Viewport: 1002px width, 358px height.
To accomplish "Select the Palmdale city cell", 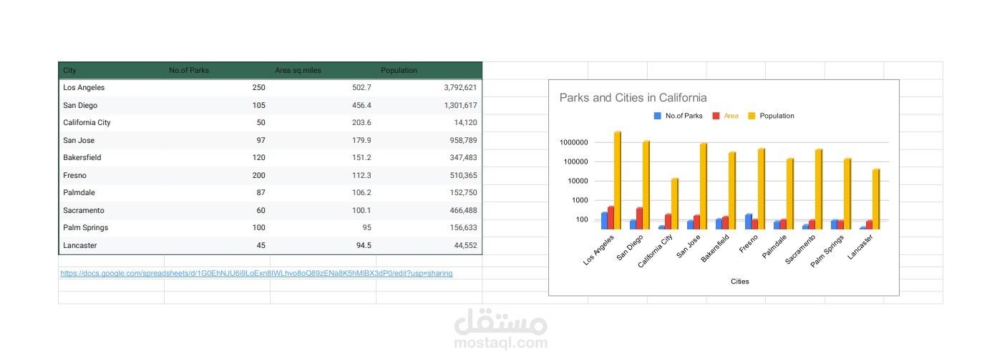I will point(79,192).
